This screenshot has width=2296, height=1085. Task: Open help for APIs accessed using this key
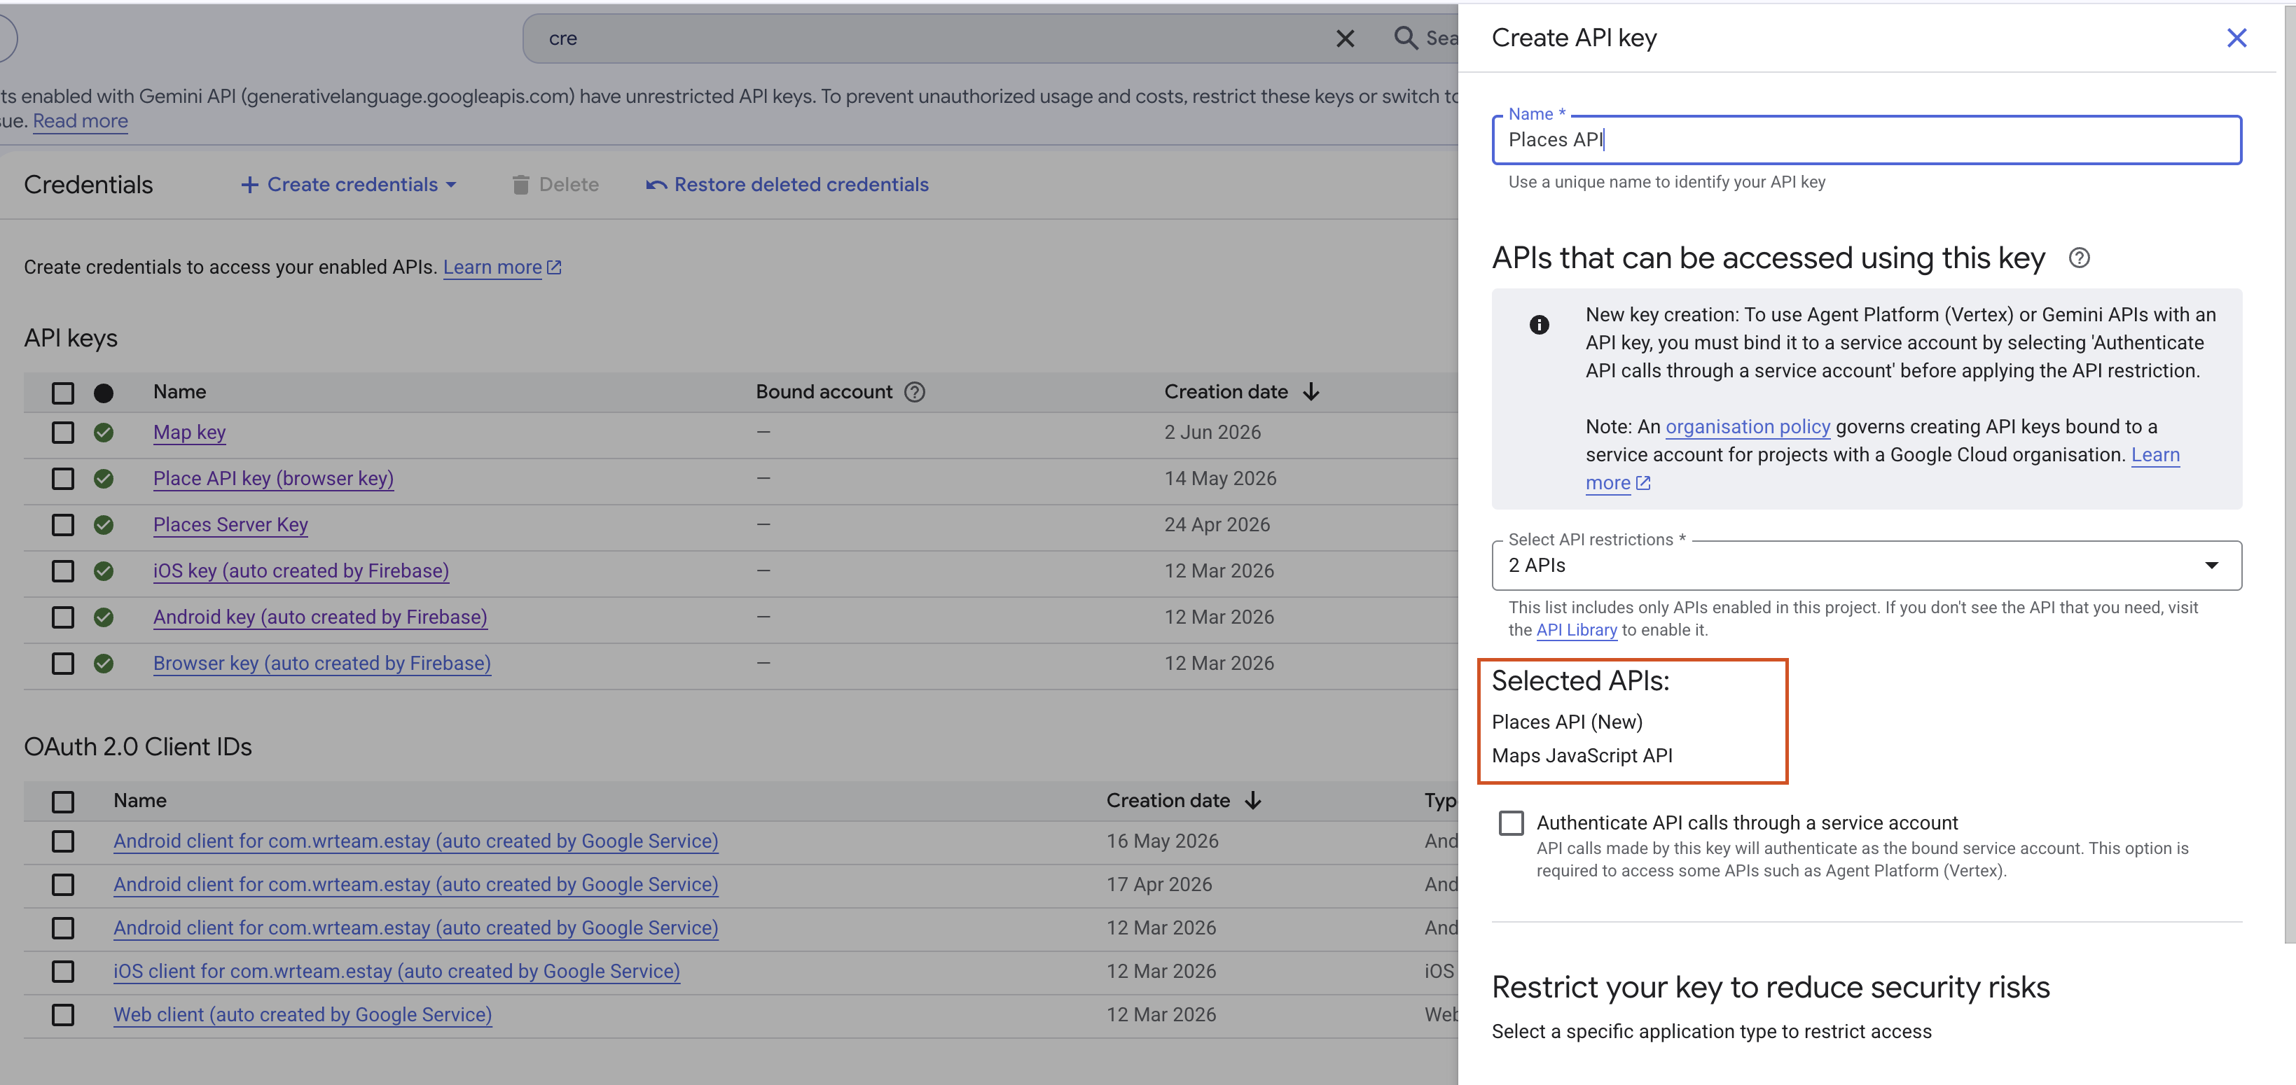[2079, 258]
